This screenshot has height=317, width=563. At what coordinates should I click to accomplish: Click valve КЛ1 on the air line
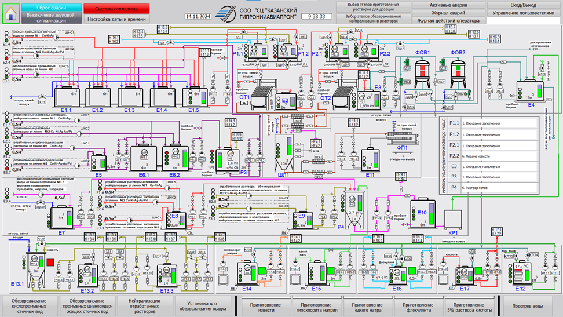(x=42, y=97)
